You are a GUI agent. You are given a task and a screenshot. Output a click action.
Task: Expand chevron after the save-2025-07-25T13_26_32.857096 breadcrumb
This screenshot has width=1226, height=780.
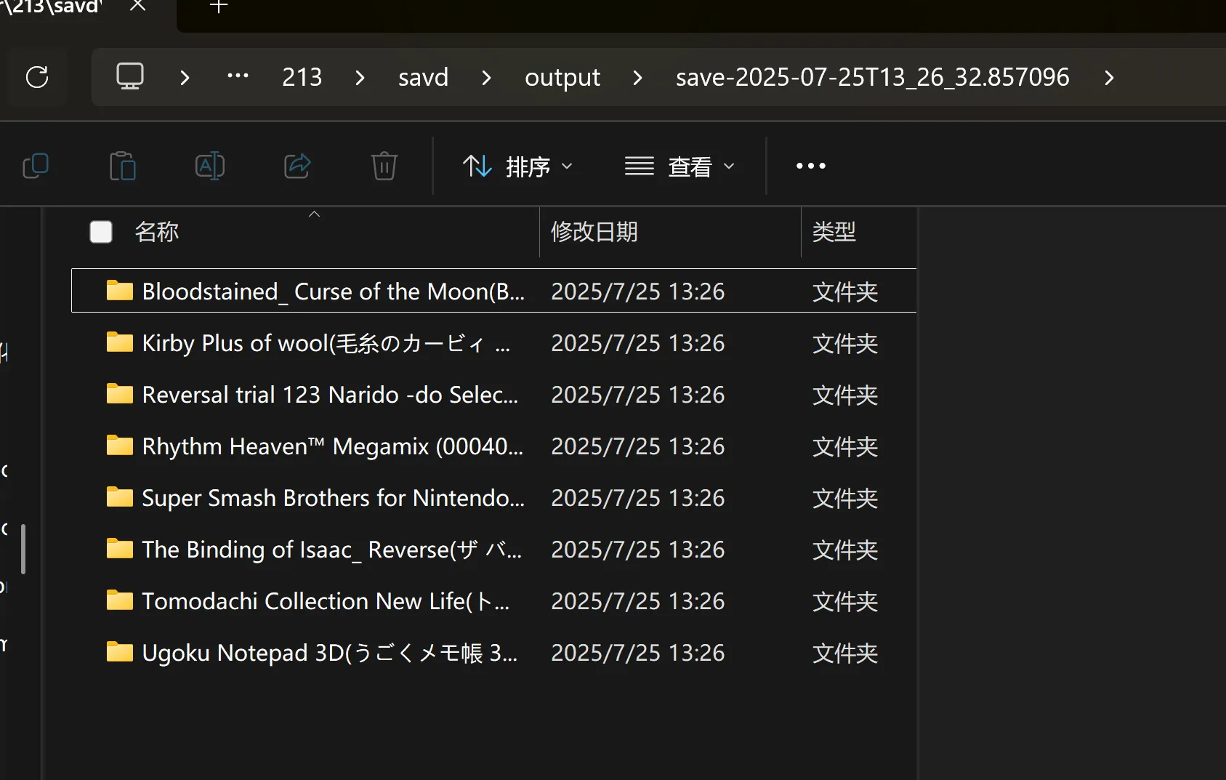pos(1109,78)
